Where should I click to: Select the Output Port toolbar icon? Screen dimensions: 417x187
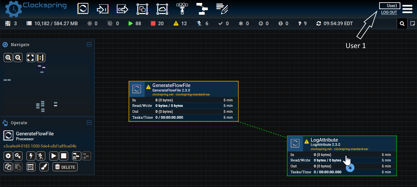pyautogui.click(x=123, y=9)
